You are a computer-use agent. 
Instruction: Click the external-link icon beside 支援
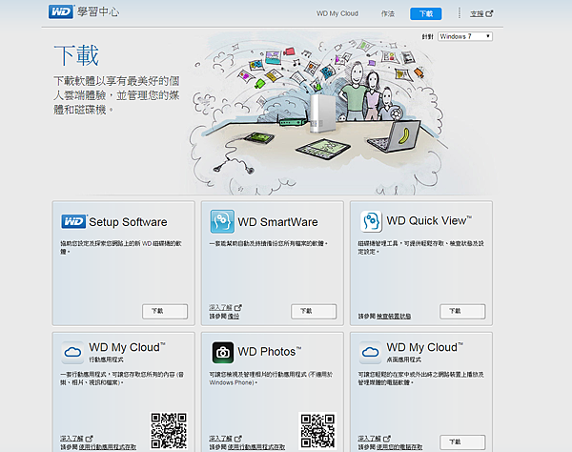pos(490,14)
